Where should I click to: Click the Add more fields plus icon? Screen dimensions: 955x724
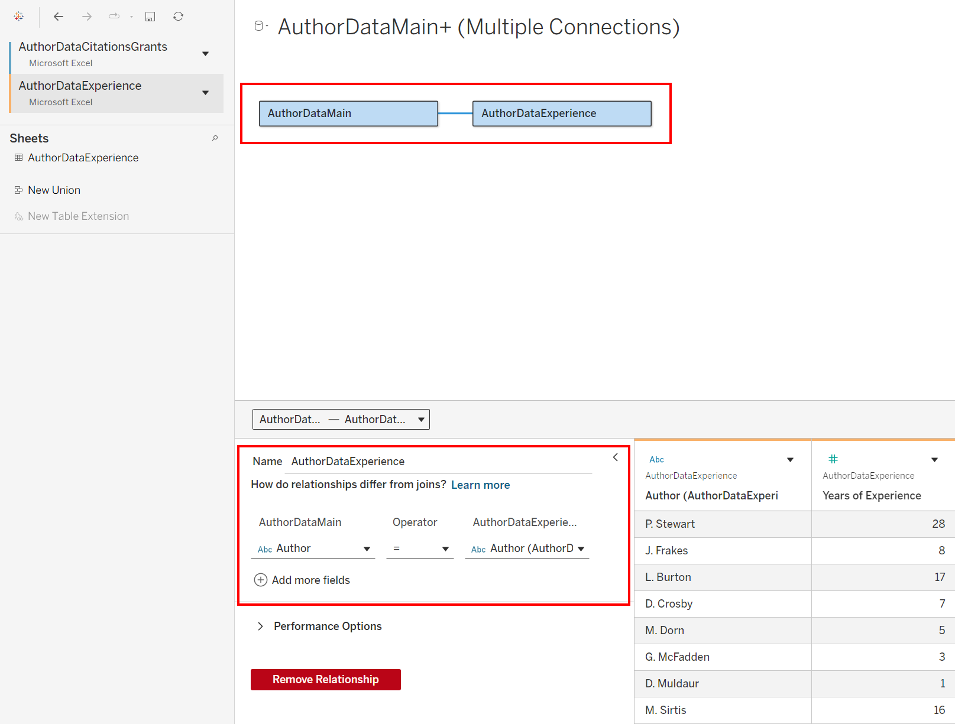(x=260, y=580)
